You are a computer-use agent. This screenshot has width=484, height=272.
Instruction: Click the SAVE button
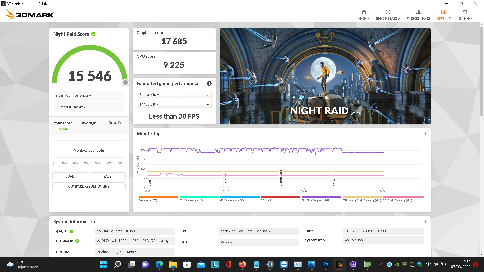[108, 176]
